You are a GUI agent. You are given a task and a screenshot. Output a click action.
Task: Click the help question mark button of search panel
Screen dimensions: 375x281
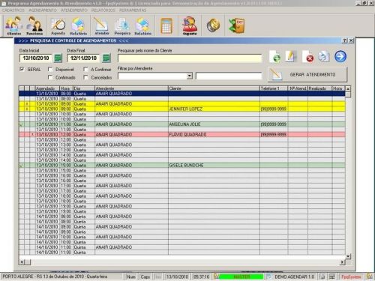pos(345,40)
